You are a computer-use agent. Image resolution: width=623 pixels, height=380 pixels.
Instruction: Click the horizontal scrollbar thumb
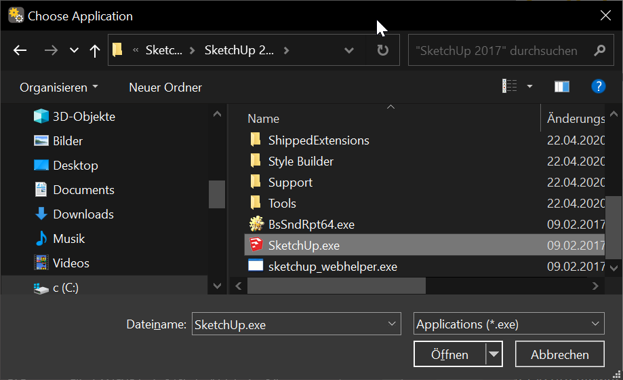tap(336, 286)
